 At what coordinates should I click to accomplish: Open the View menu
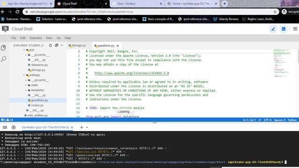click(x=49, y=38)
